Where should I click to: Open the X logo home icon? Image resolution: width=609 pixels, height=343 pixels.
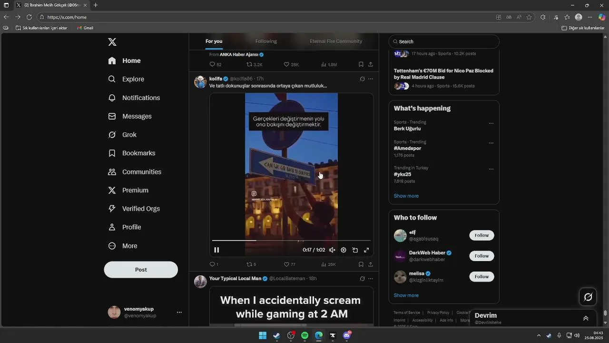click(x=112, y=42)
